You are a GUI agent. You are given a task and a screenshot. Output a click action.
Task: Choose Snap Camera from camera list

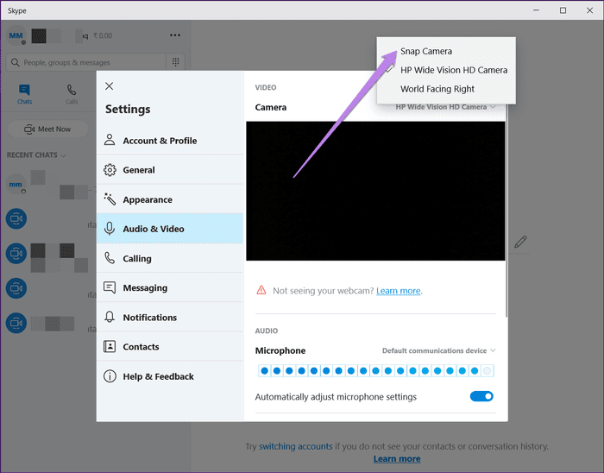pos(425,51)
